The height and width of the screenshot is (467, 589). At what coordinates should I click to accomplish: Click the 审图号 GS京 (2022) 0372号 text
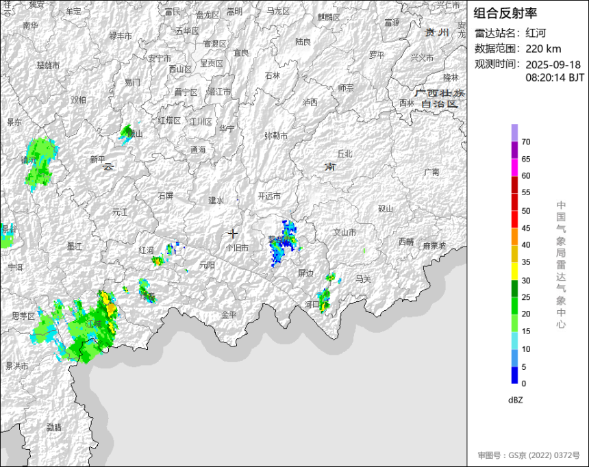coord(529,455)
